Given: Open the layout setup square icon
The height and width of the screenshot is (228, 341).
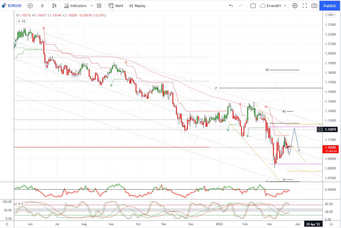Looking at the screenshot, I should (x=253, y=6).
